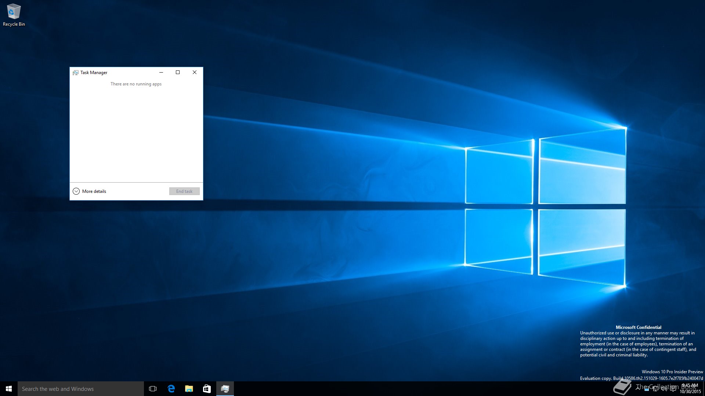This screenshot has width=705, height=396.
Task: Minimize the Task Manager window
Action: pos(161,72)
